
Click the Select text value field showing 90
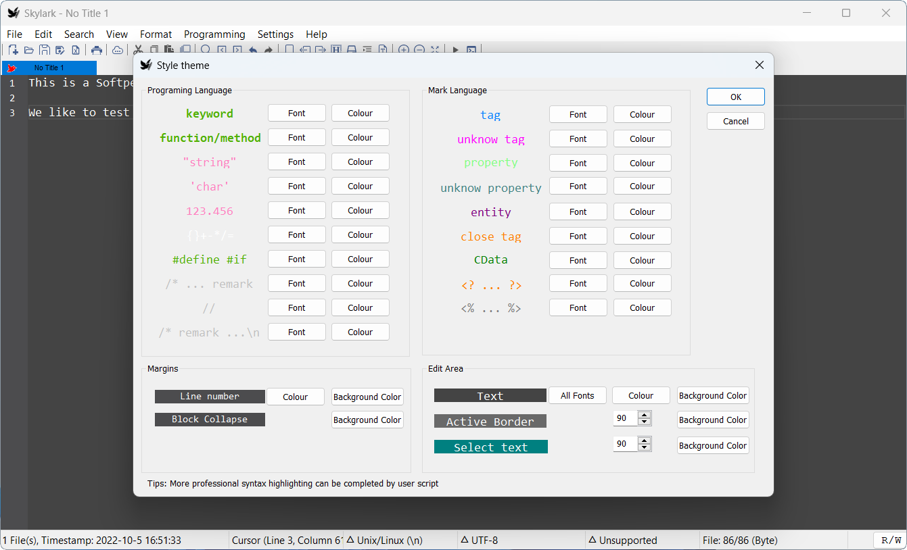(626, 444)
